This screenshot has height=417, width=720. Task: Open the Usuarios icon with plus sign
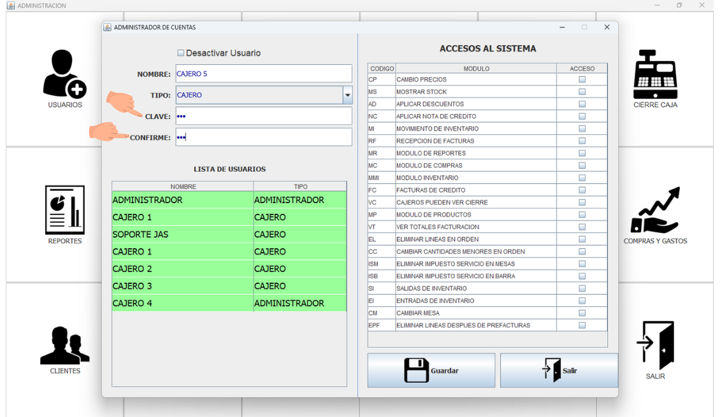[64, 75]
